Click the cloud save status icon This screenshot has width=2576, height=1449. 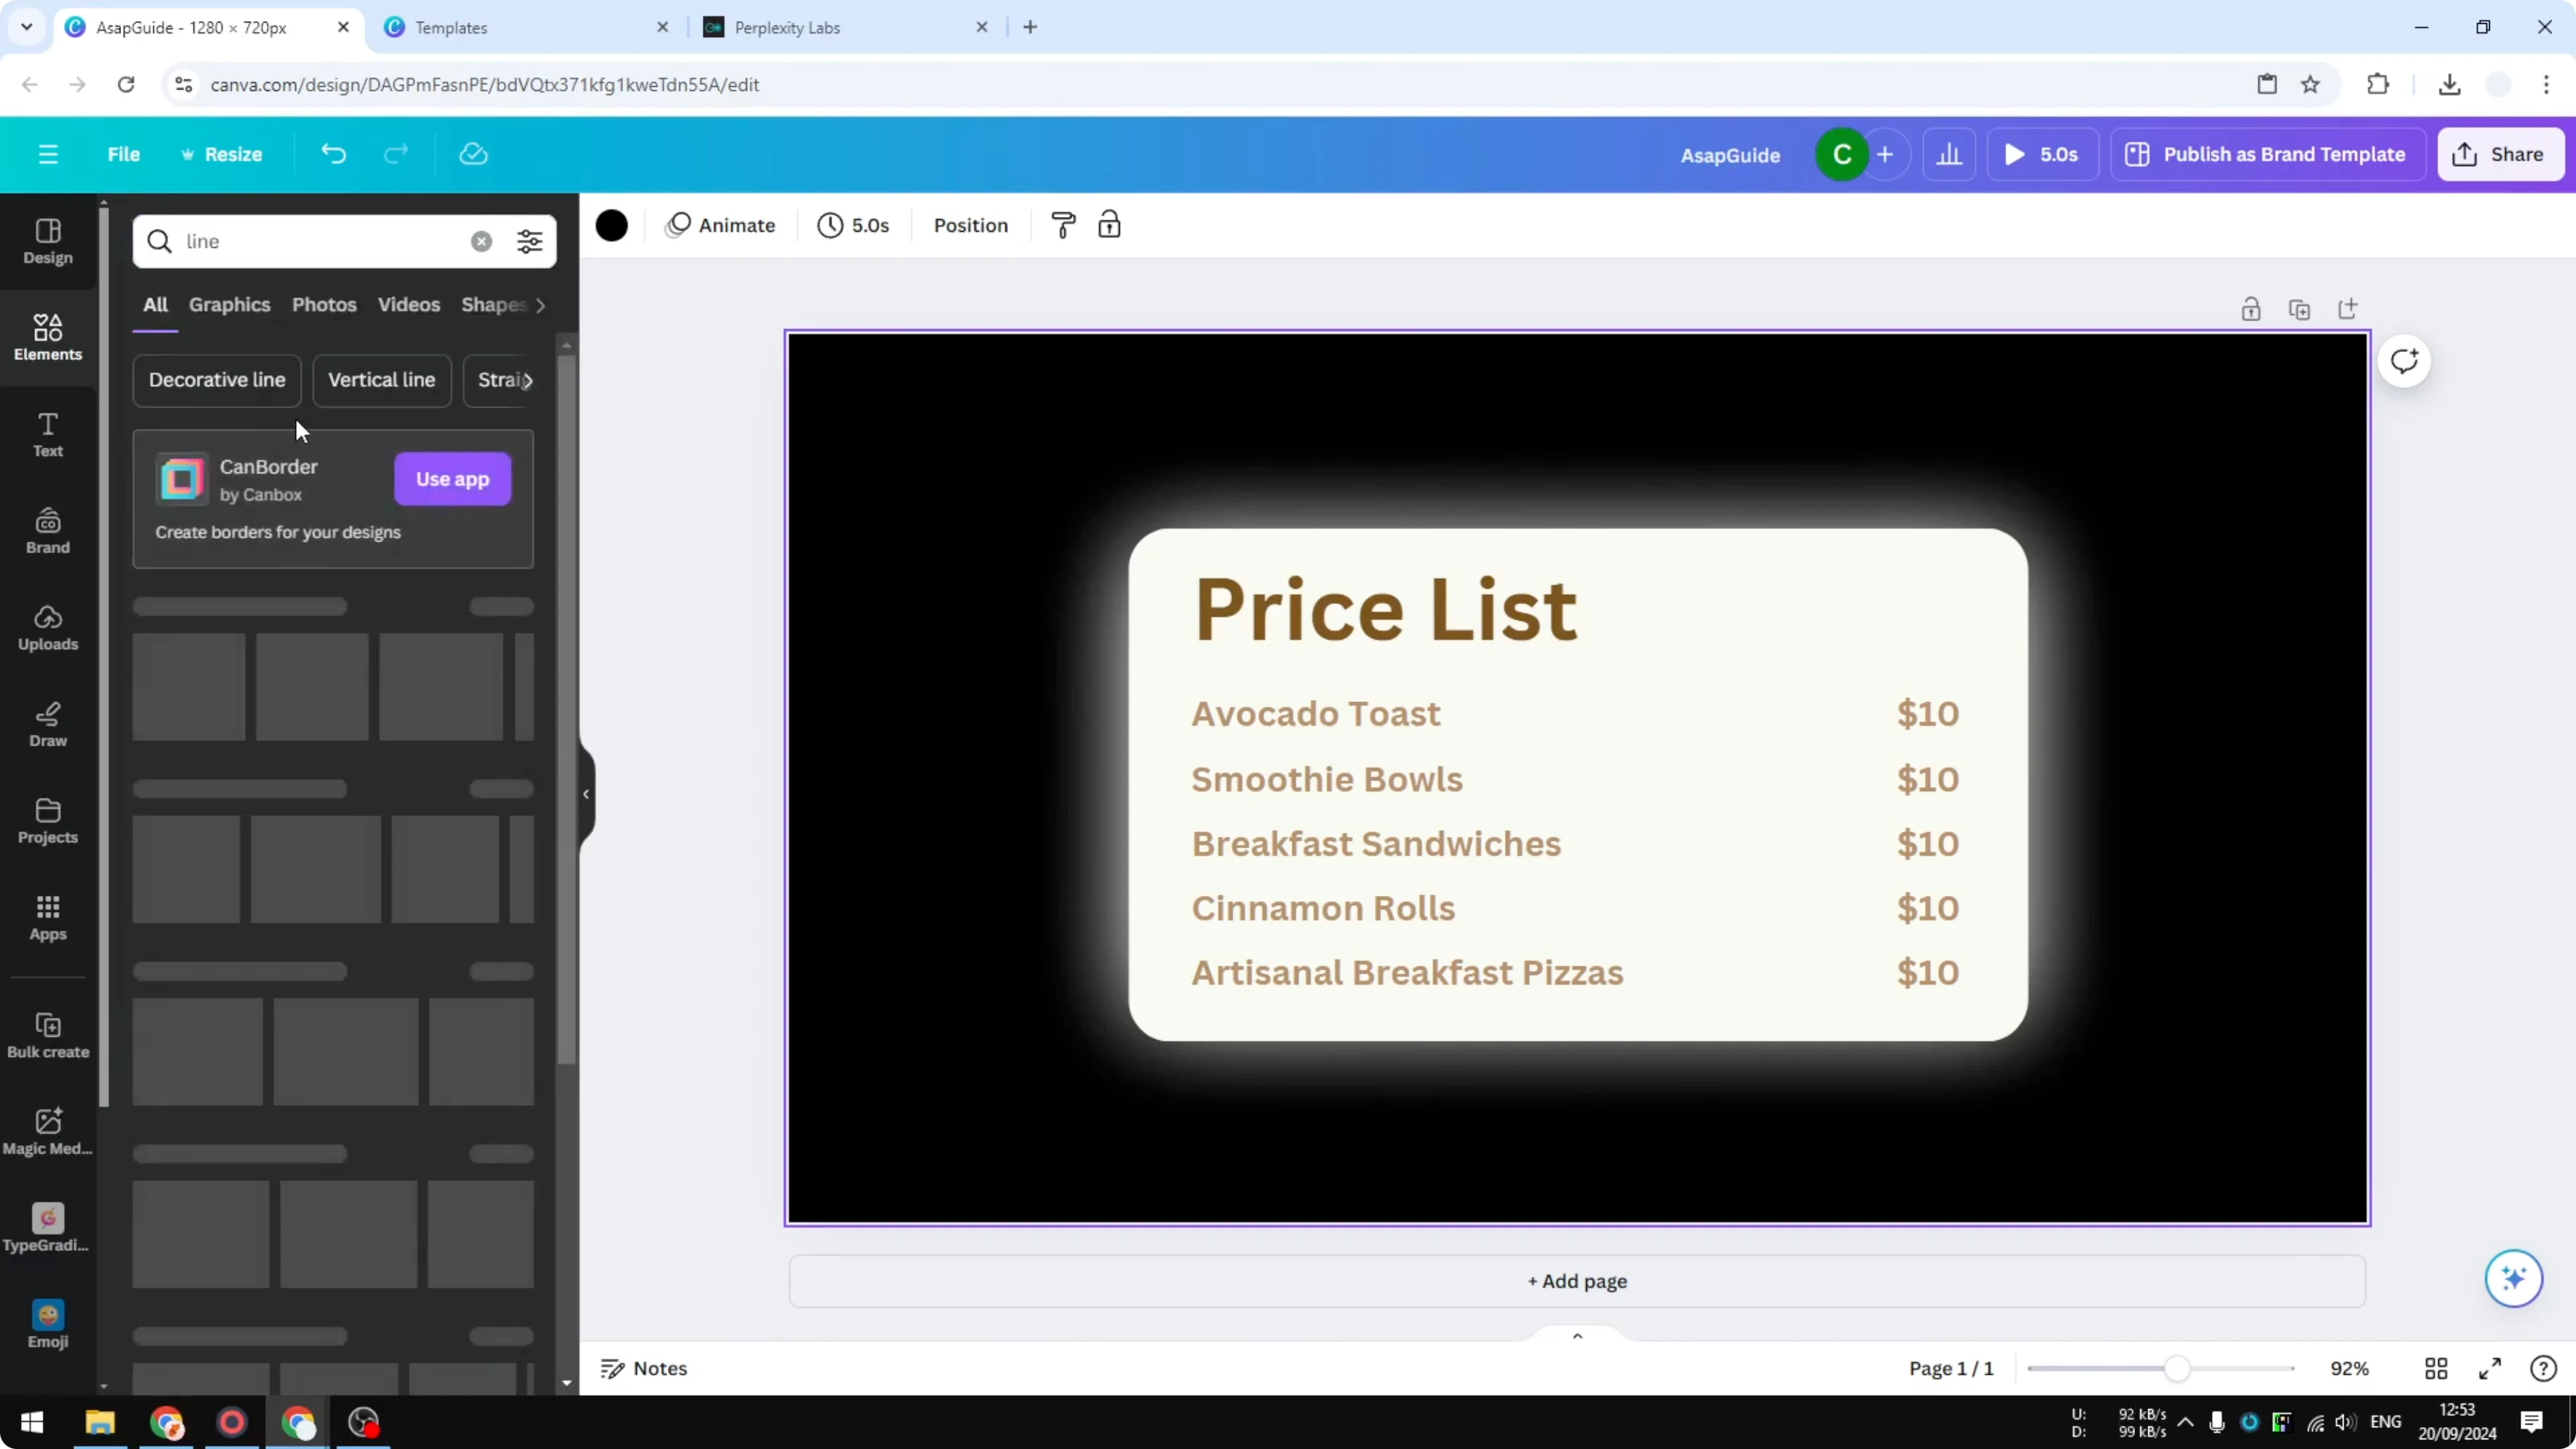click(473, 154)
